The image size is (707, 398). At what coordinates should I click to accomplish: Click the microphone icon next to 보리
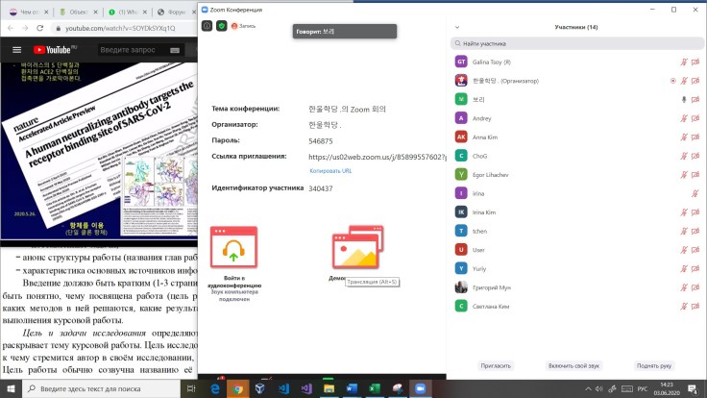(683, 99)
